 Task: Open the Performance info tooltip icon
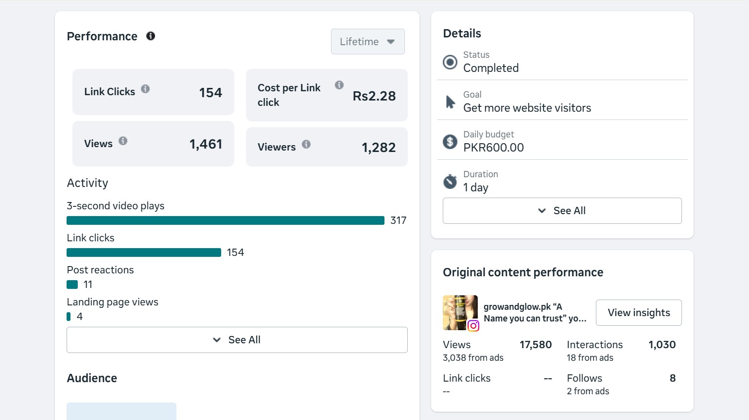(150, 36)
